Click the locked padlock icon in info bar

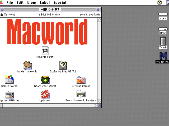[2, 15]
